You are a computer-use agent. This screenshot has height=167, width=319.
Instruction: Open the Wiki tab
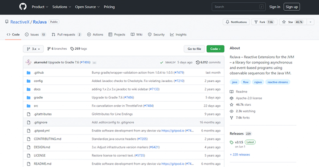click(x=136, y=35)
